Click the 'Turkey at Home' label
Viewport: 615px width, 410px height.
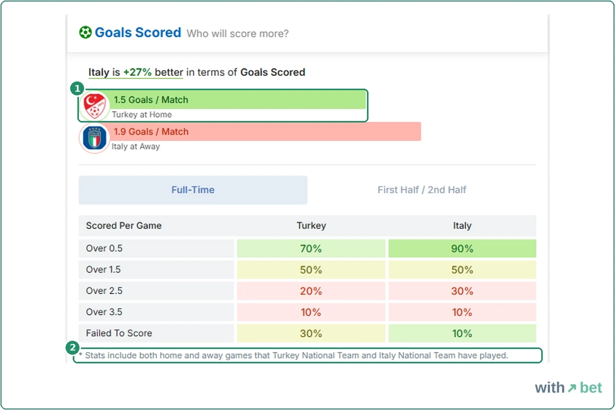(x=141, y=115)
